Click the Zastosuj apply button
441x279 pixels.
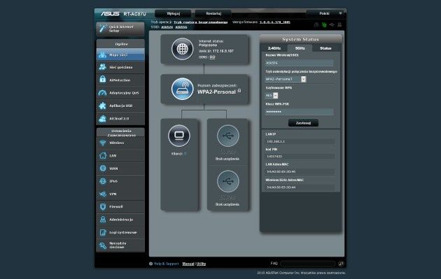click(303, 123)
